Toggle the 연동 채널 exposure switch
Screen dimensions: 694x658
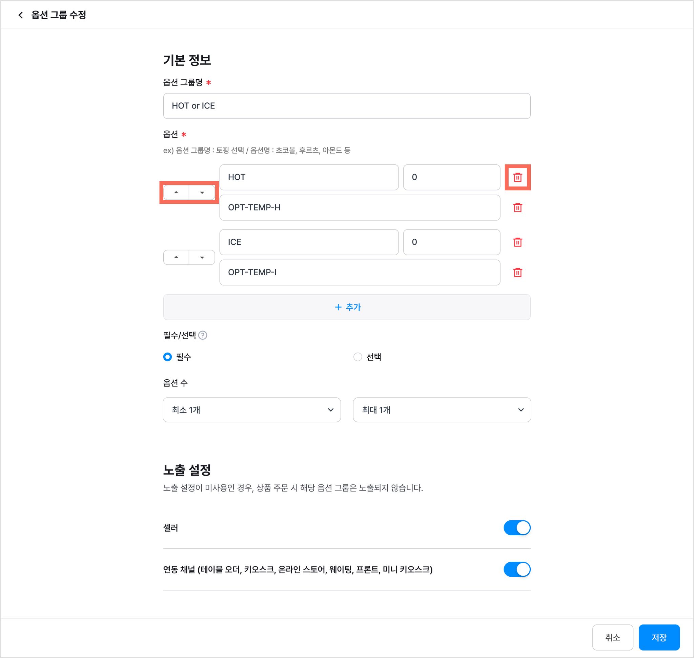click(x=517, y=570)
